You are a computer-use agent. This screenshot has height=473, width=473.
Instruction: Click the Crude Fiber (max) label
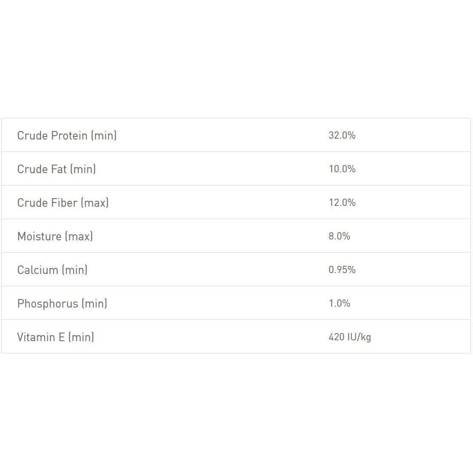[63, 202]
